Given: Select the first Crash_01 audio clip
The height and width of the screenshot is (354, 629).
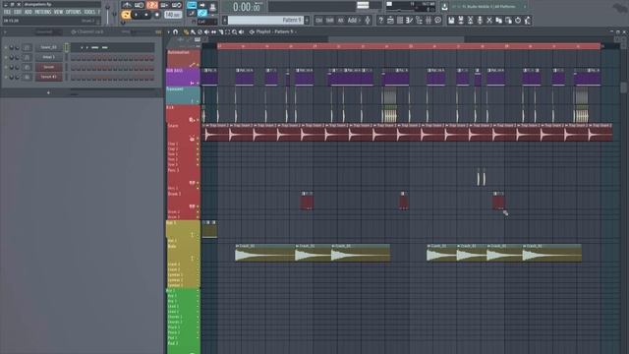Looking at the screenshot, I should pos(264,253).
